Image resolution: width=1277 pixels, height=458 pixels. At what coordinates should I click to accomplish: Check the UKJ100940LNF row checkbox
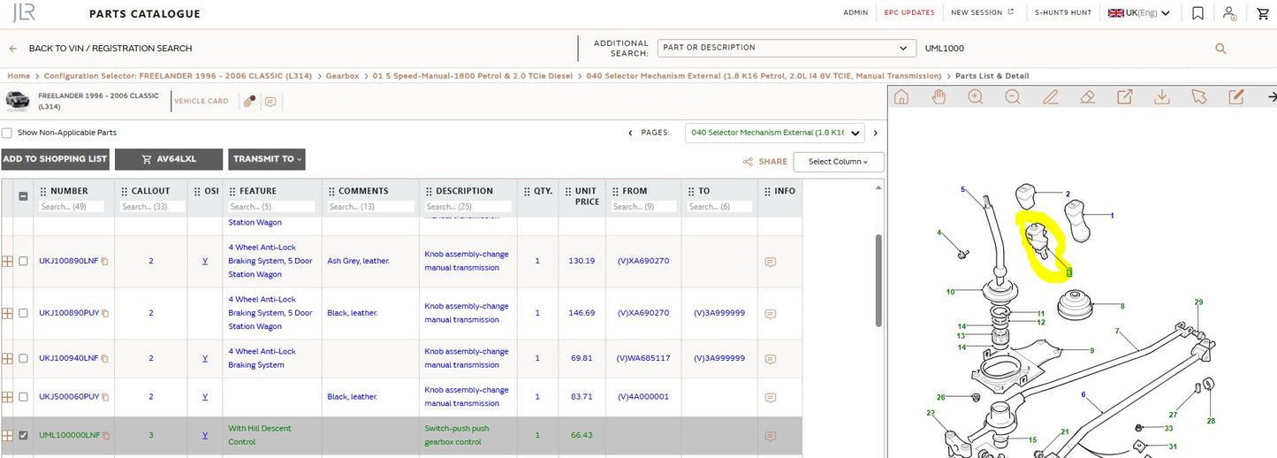23,359
